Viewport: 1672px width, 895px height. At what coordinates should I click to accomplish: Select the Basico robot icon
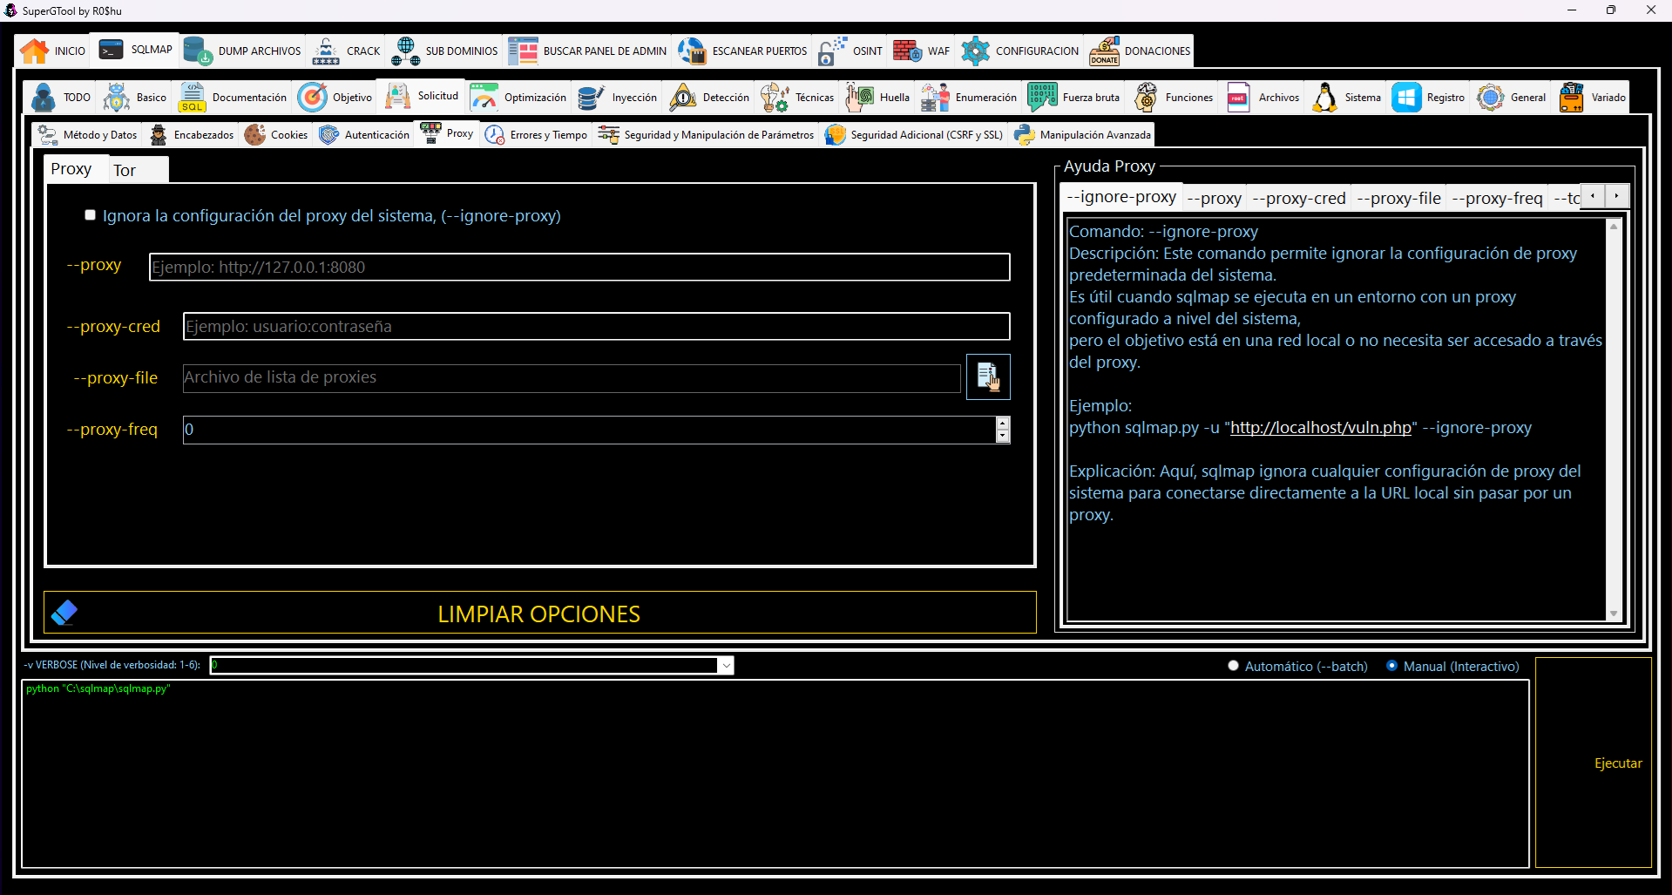pos(116,98)
